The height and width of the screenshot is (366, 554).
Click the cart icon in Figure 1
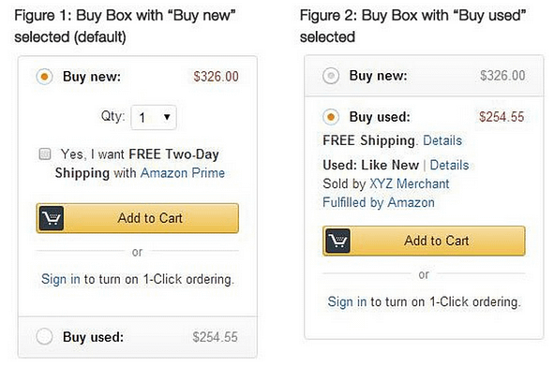52,218
